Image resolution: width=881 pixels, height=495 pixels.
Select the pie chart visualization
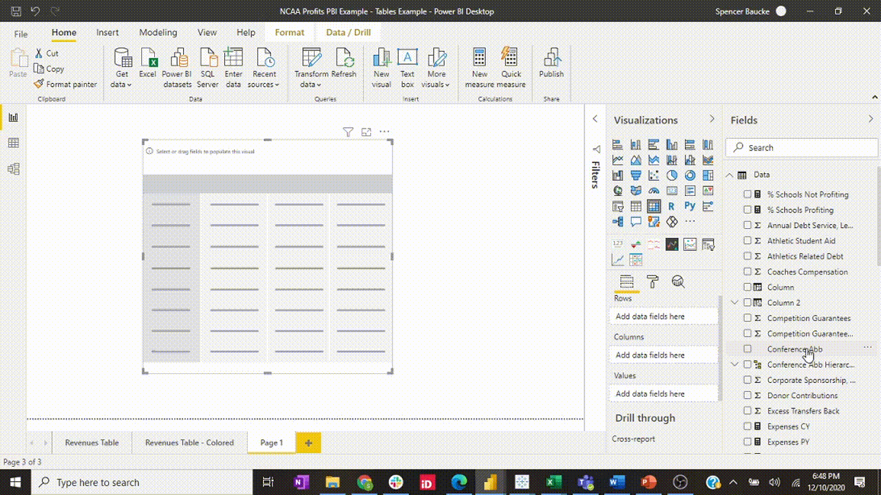672,175
